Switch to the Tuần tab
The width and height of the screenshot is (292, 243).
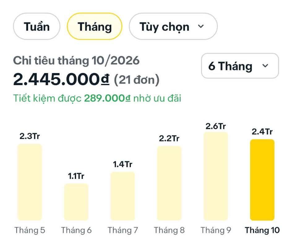(x=37, y=26)
